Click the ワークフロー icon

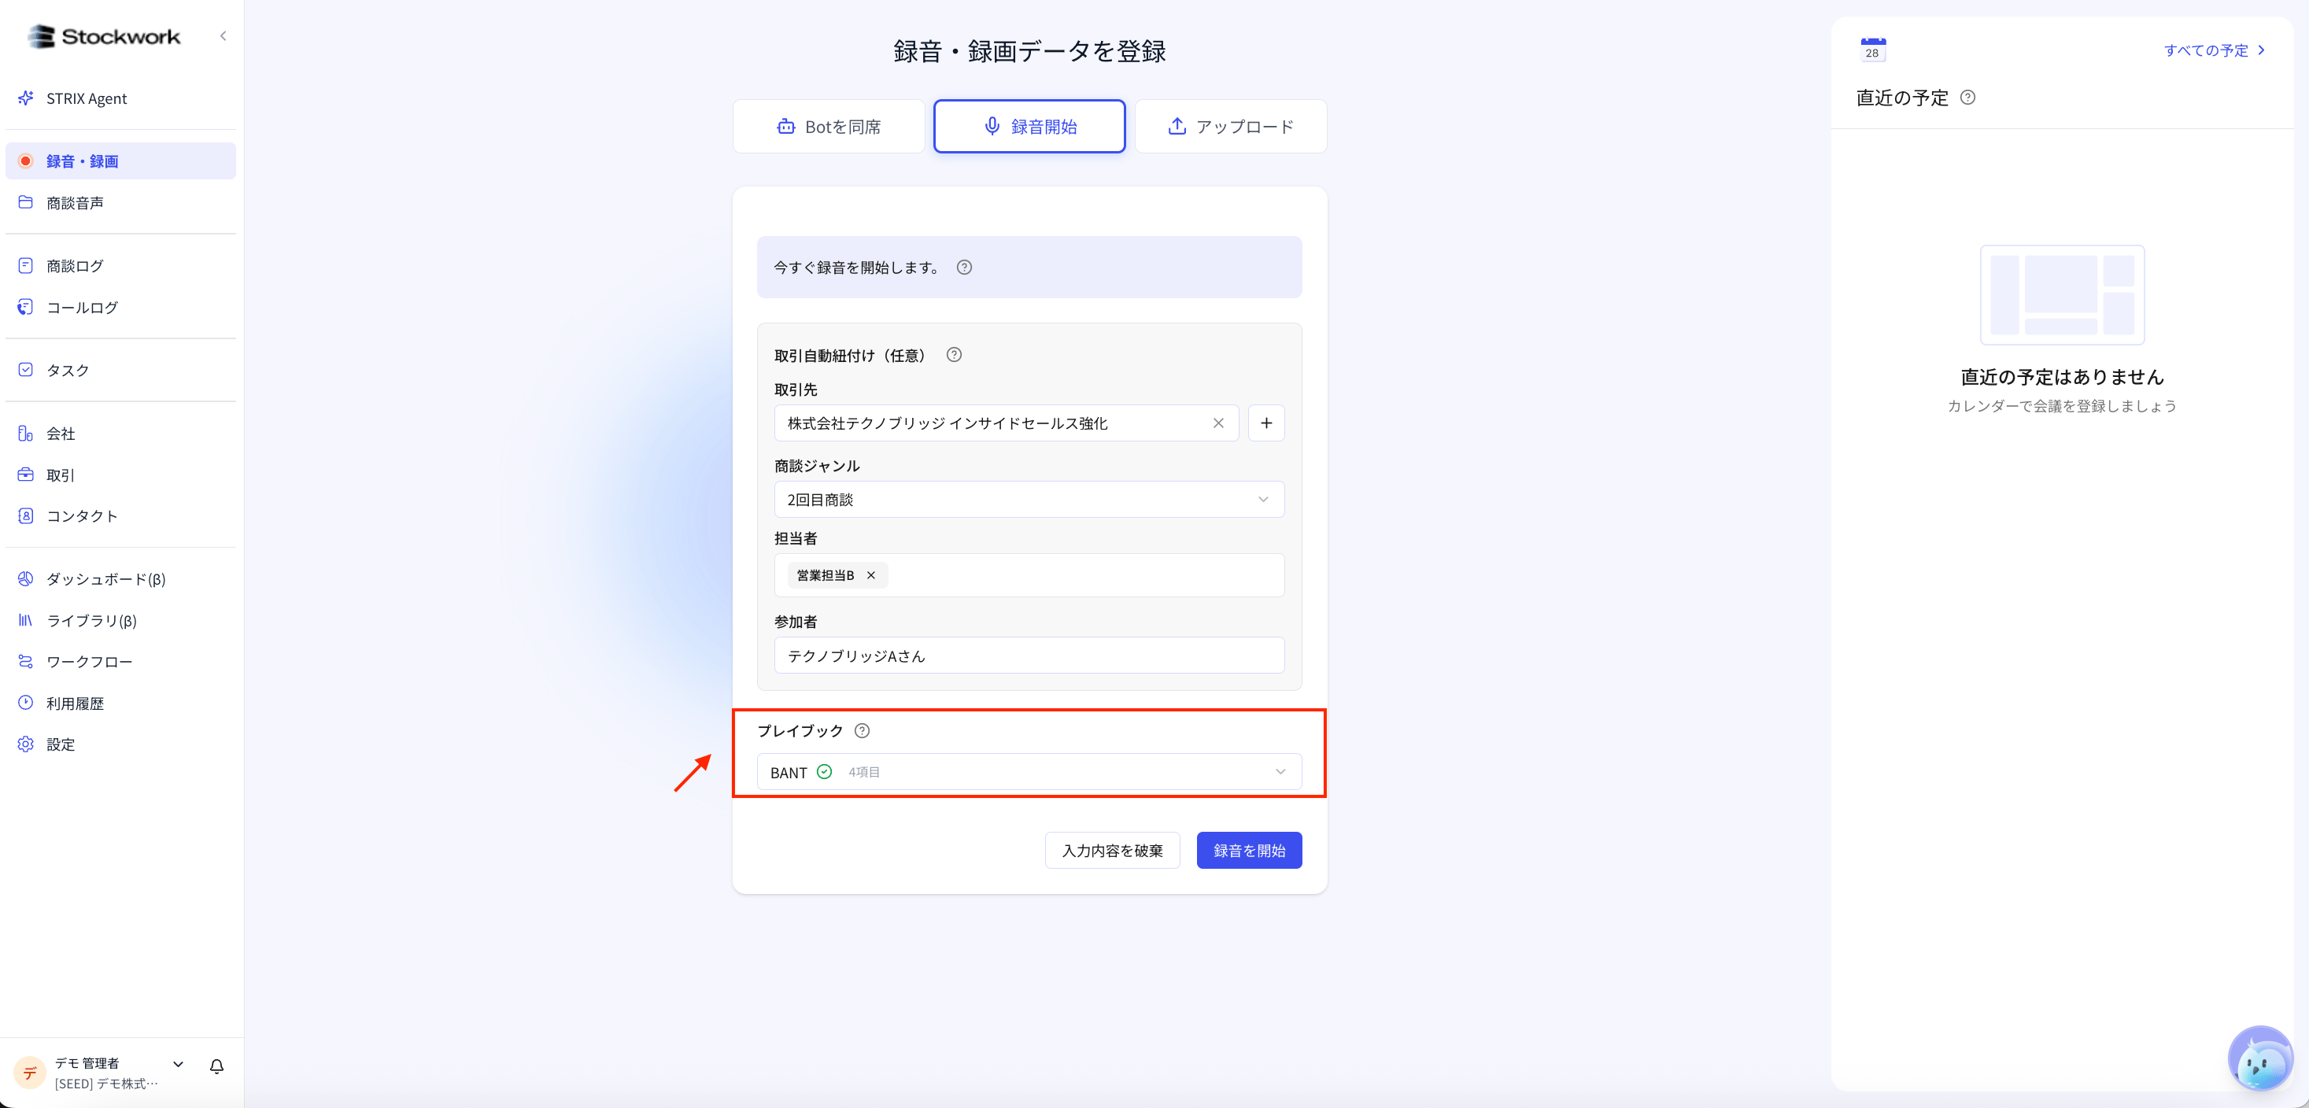pyautogui.click(x=26, y=662)
